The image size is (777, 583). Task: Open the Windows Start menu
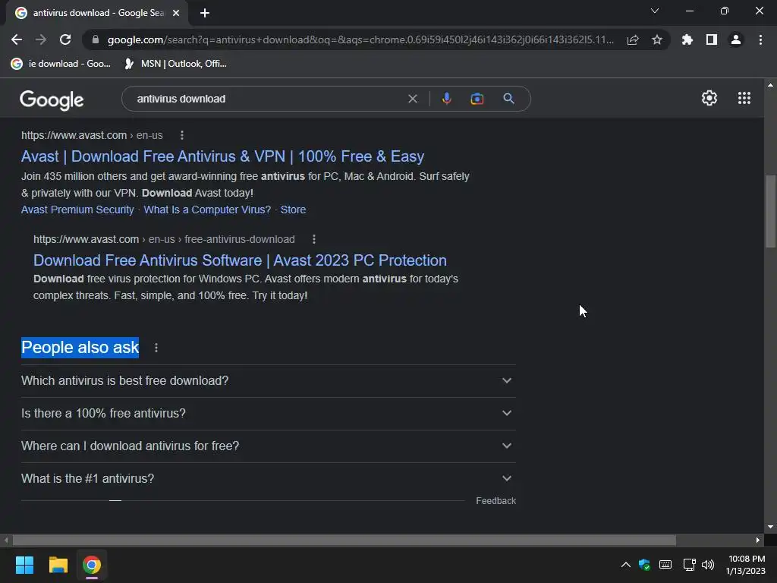(24, 565)
